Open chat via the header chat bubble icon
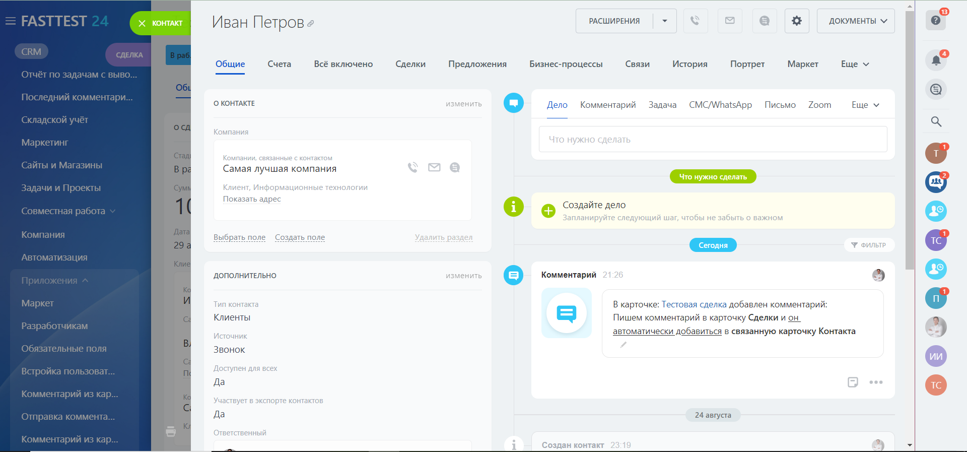The width and height of the screenshot is (967, 452). coord(765,21)
